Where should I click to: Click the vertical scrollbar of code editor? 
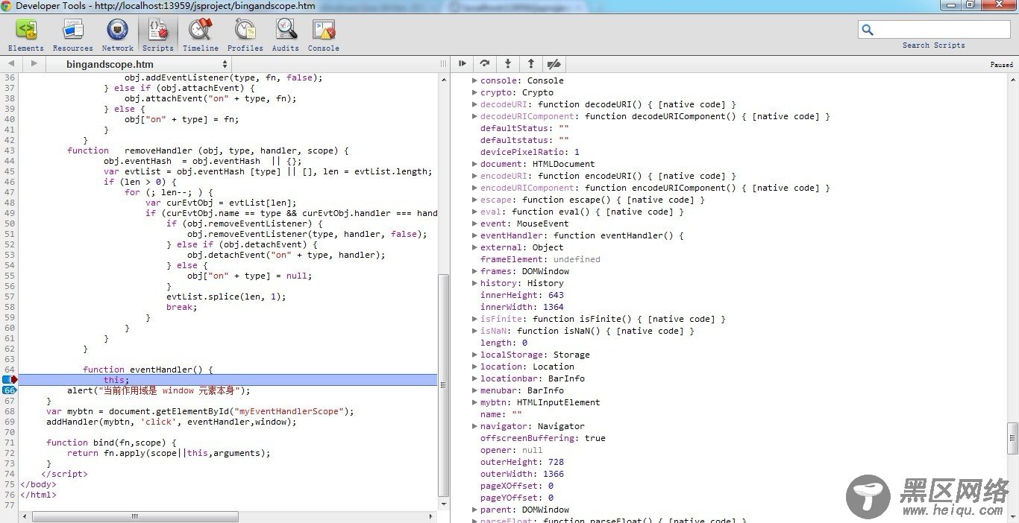(x=444, y=384)
